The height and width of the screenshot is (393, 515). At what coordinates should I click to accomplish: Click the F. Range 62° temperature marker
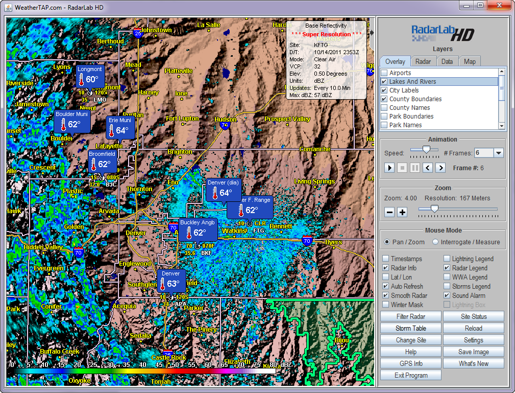(x=250, y=207)
